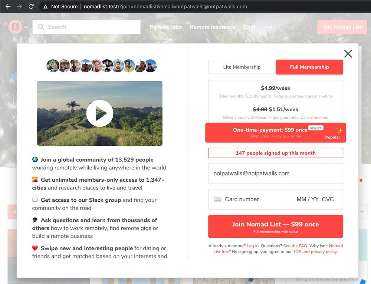Select the $1.51/week annual plan
The height and width of the screenshot is (284, 371).
[275, 113]
